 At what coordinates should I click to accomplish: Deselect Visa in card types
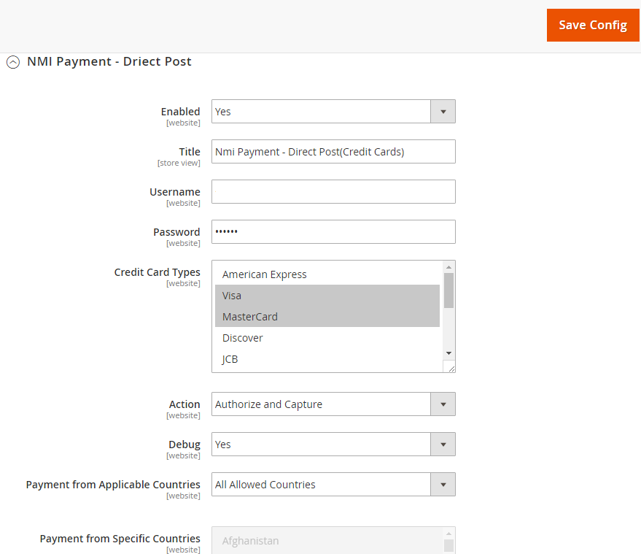(327, 296)
